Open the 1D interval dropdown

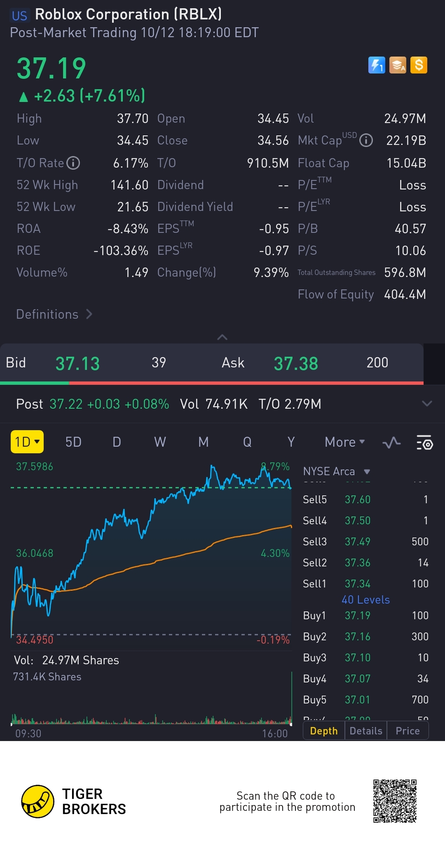(x=27, y=442)
